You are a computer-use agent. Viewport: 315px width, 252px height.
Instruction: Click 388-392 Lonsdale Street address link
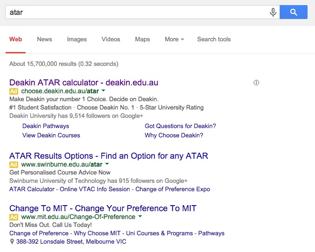coord(71,242)
